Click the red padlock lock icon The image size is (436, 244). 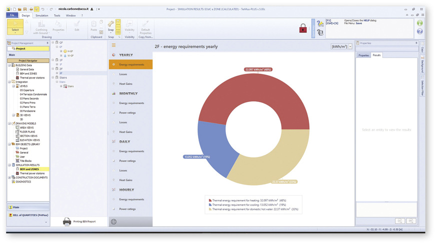tap(302, 28)
